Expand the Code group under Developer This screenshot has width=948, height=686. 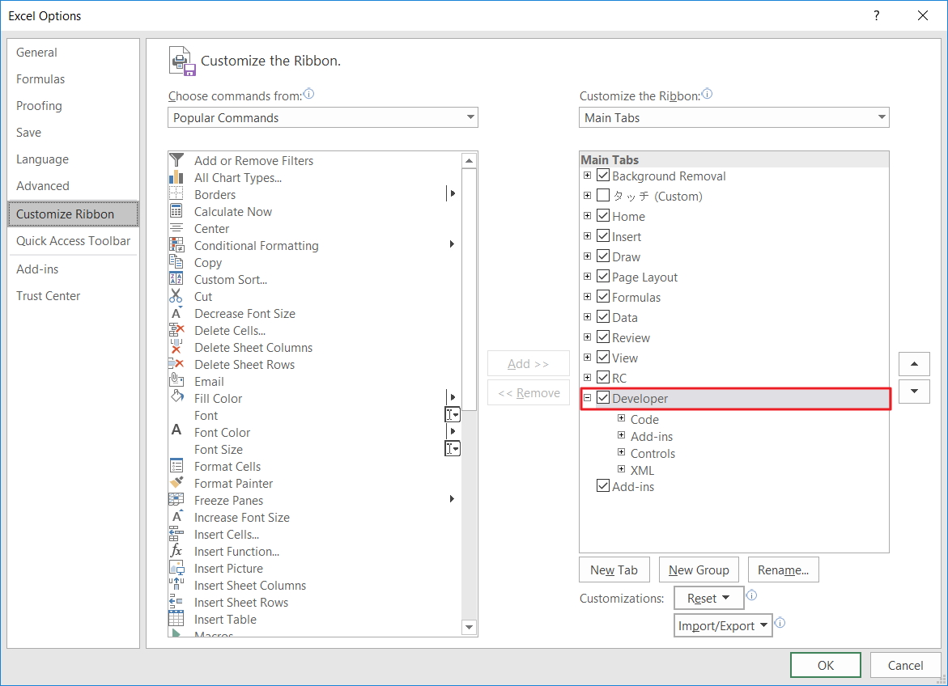point(621,418)
